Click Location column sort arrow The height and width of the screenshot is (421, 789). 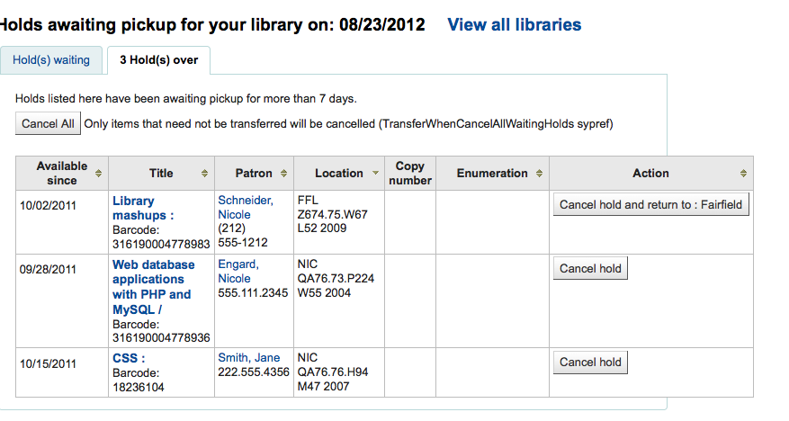point(373,174)
